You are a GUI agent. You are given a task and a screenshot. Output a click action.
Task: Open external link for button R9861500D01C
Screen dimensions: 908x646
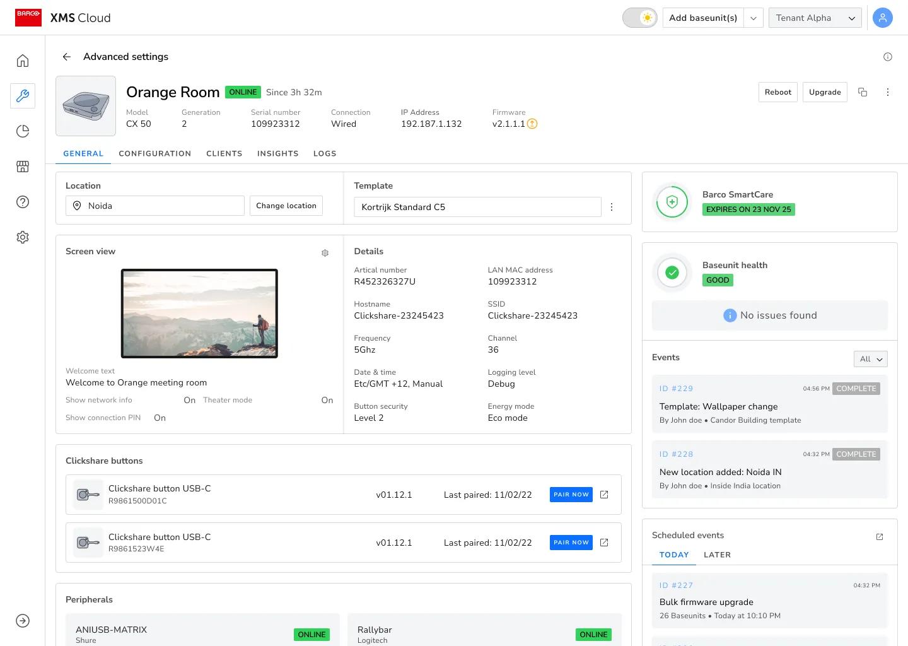point(604,495)
